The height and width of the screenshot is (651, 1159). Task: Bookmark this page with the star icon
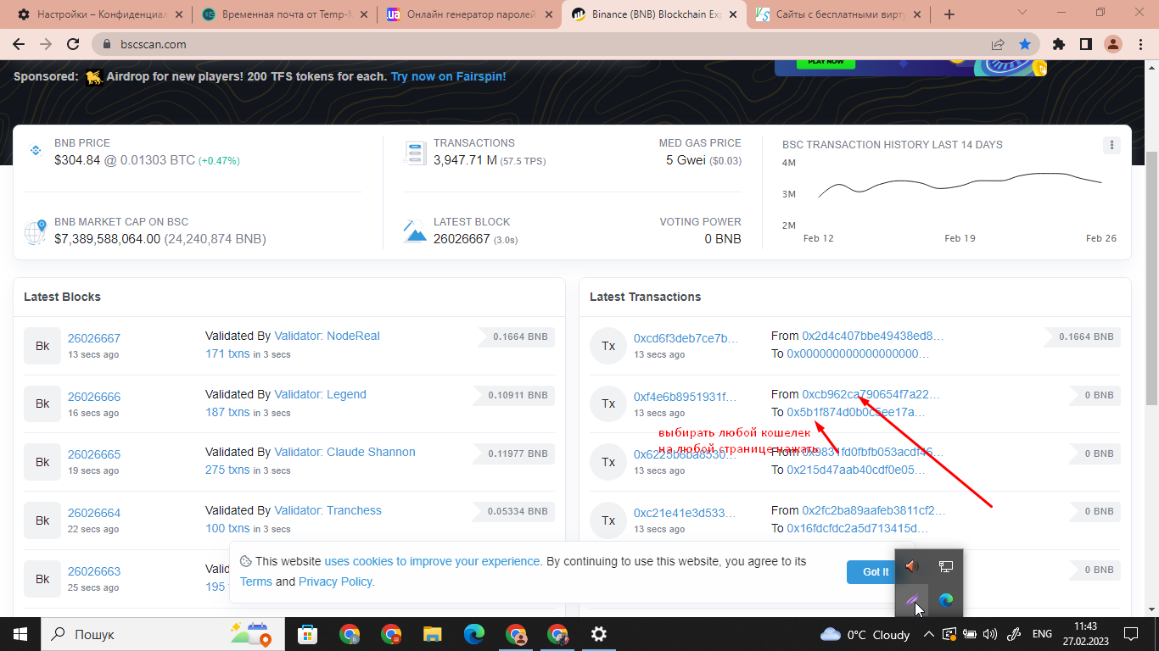pyautogui.click(x=1025, y=44)
